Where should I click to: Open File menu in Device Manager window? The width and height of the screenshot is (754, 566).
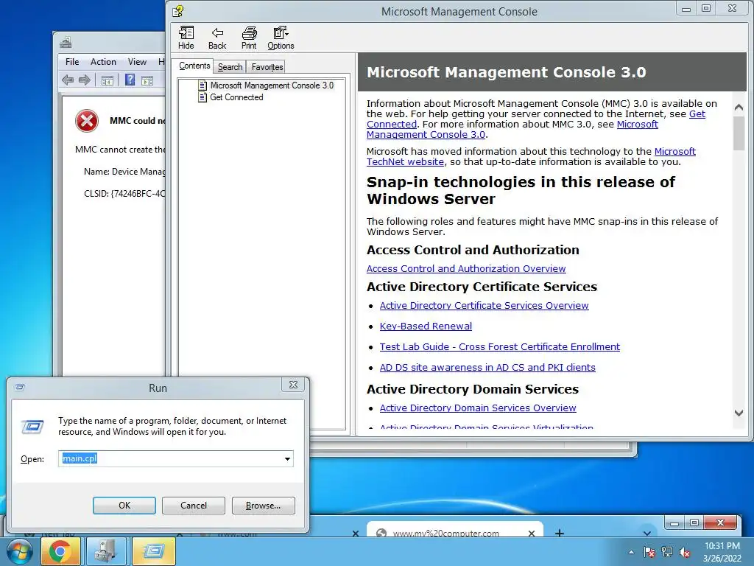point(72,62)
